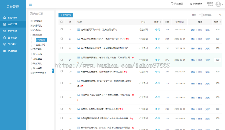Expand the 工程案例 tree node
The height and width of the screenshot is (130, 225).
pyautogui.click(x=31, y=49)
